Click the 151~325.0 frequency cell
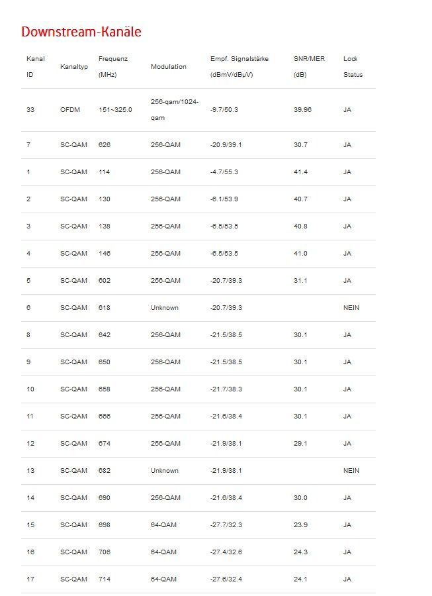Screen dimensions: 432x596 click(115, 110)
